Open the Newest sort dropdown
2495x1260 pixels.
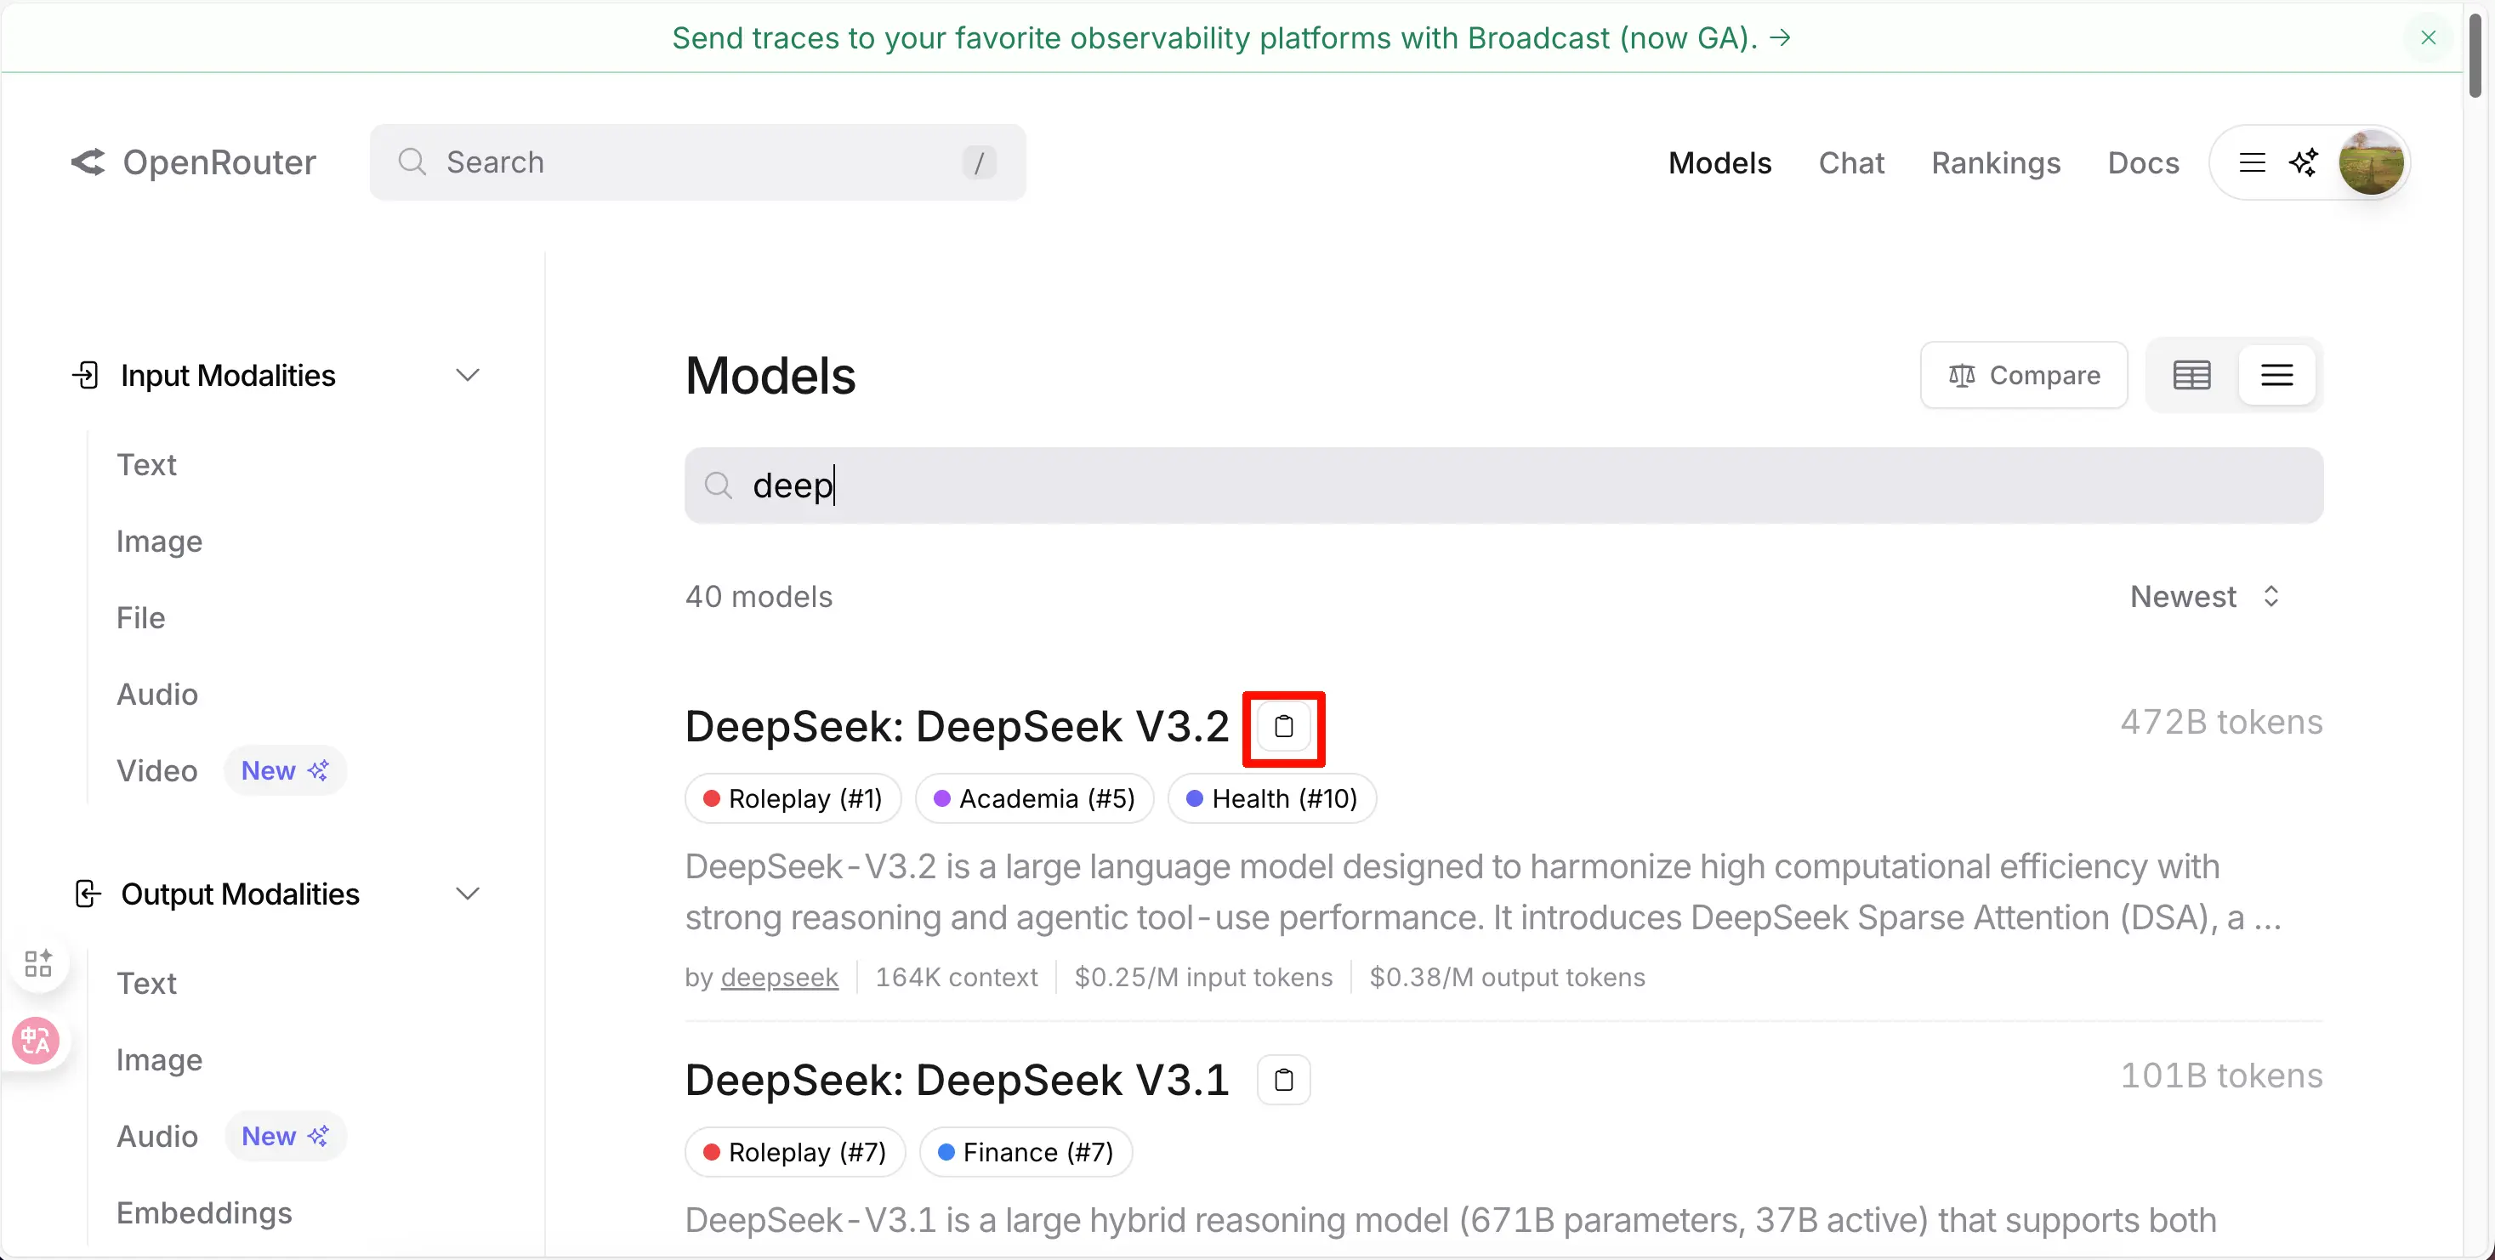click(2203, 597)
